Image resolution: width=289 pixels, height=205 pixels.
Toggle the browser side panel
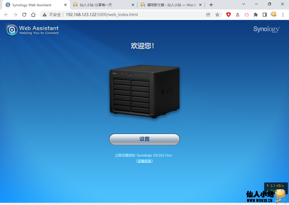point(265,15)
